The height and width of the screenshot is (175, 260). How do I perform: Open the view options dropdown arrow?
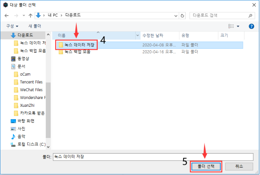[x=238, y=26]
